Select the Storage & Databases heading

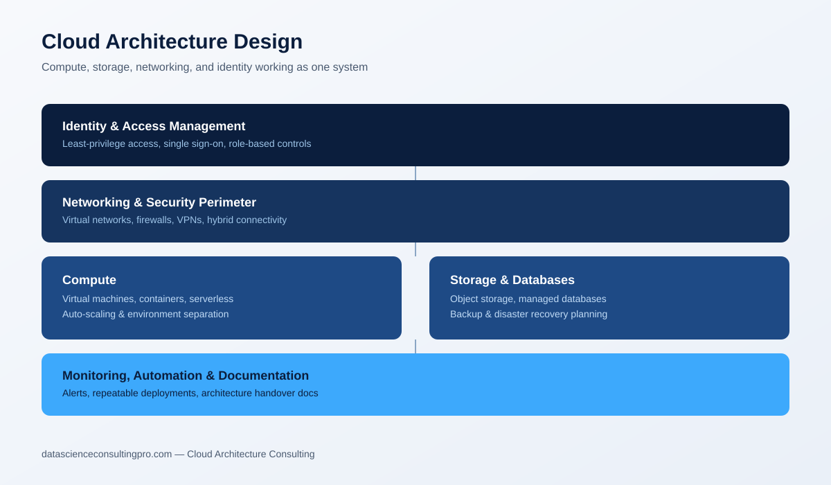512,280
